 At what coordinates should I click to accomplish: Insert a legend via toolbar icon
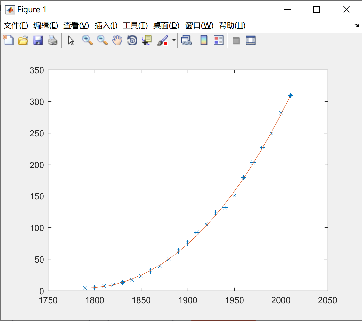tap(218, 40)
